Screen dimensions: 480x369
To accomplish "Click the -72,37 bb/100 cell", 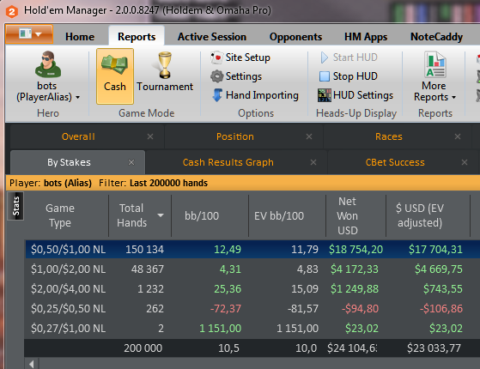I will 226,308.
